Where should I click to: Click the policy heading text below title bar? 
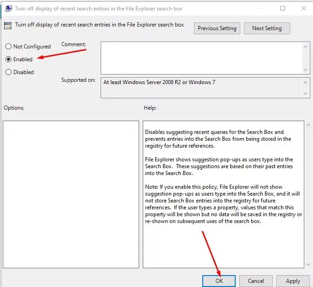[99, 25]
